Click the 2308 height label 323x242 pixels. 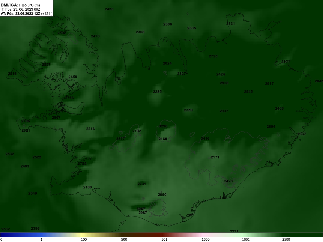[x=140, y=32]
